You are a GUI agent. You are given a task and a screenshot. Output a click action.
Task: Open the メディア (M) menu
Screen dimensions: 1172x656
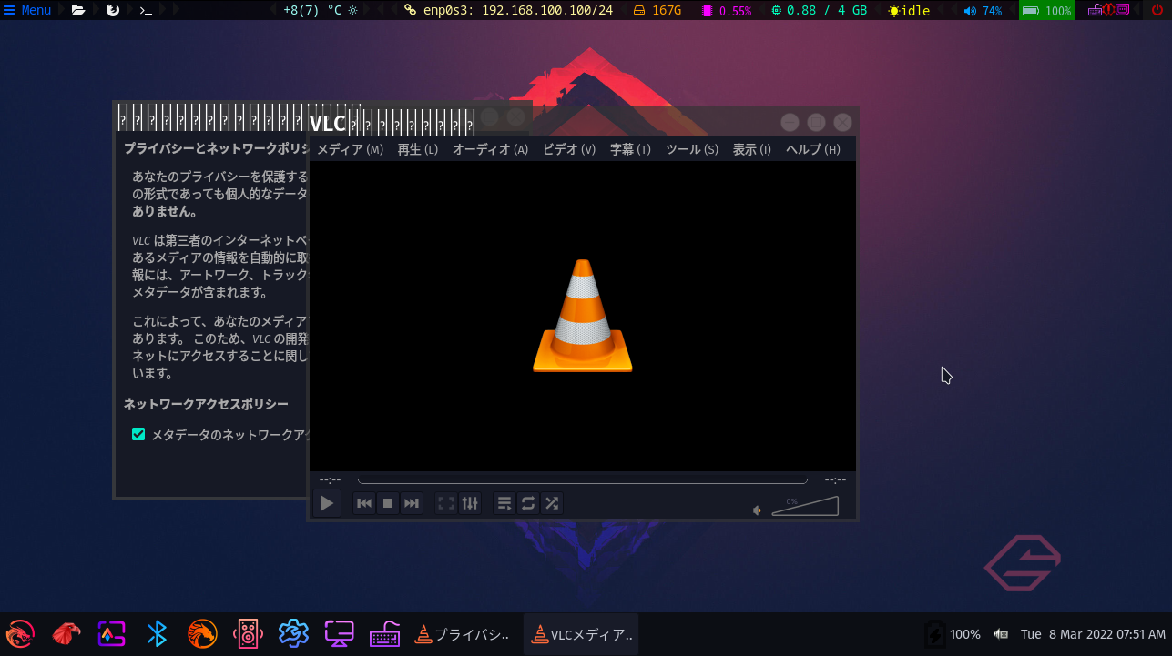(350, 149)
